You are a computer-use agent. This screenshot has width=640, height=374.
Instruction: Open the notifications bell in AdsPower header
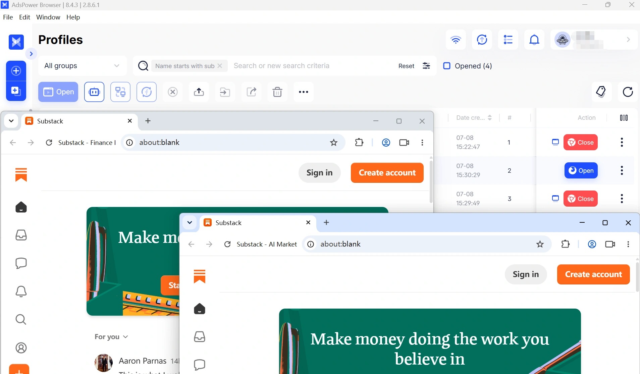coord(534,40)
